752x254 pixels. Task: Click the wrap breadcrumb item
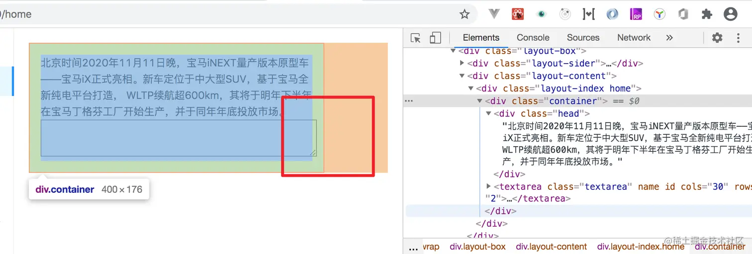click(x=431, y=247)
